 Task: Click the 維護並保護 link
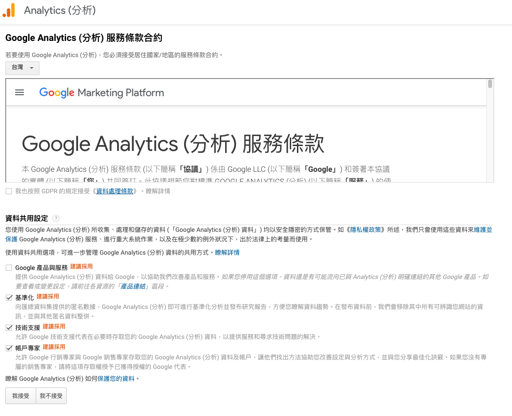(483, 229)
